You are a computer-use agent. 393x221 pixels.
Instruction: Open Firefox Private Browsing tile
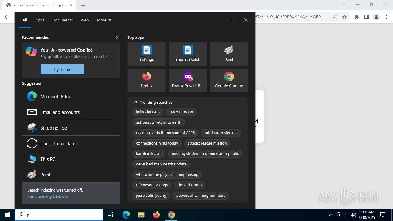(x=188, y=80)
